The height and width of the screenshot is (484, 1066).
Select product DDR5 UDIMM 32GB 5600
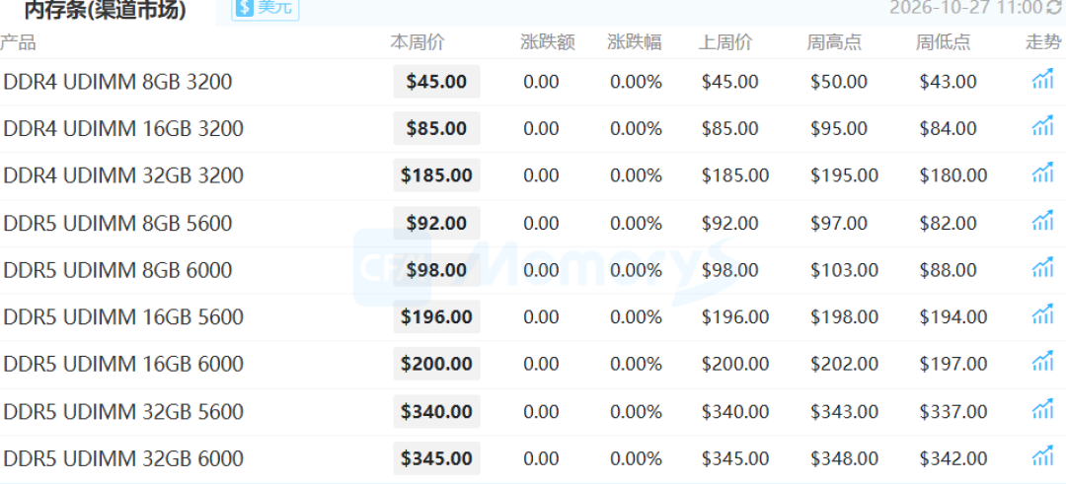(x=123, y=411)
